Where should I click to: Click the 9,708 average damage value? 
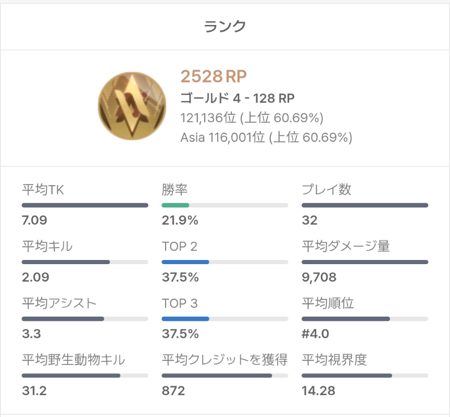click(319, 277)
